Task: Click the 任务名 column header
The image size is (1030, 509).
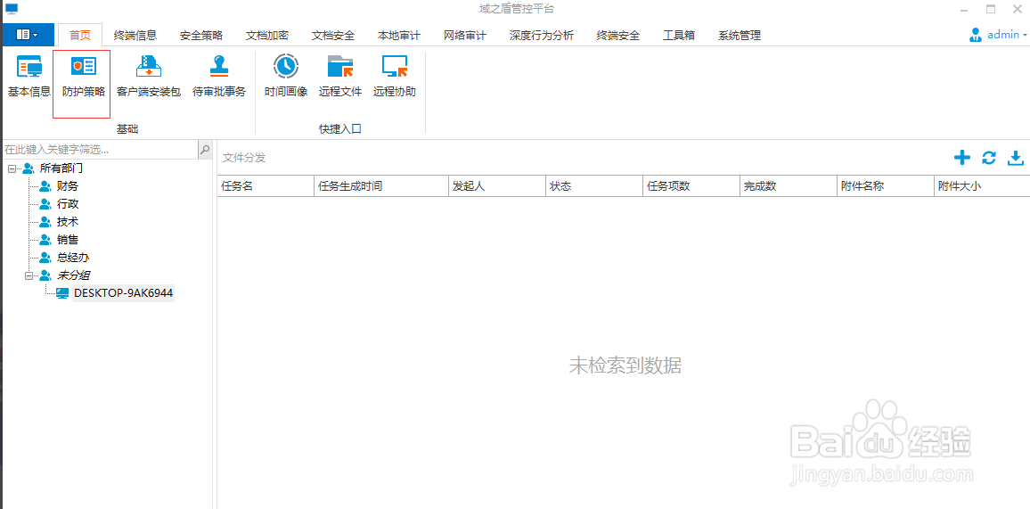Action: [x=266, y=186]
